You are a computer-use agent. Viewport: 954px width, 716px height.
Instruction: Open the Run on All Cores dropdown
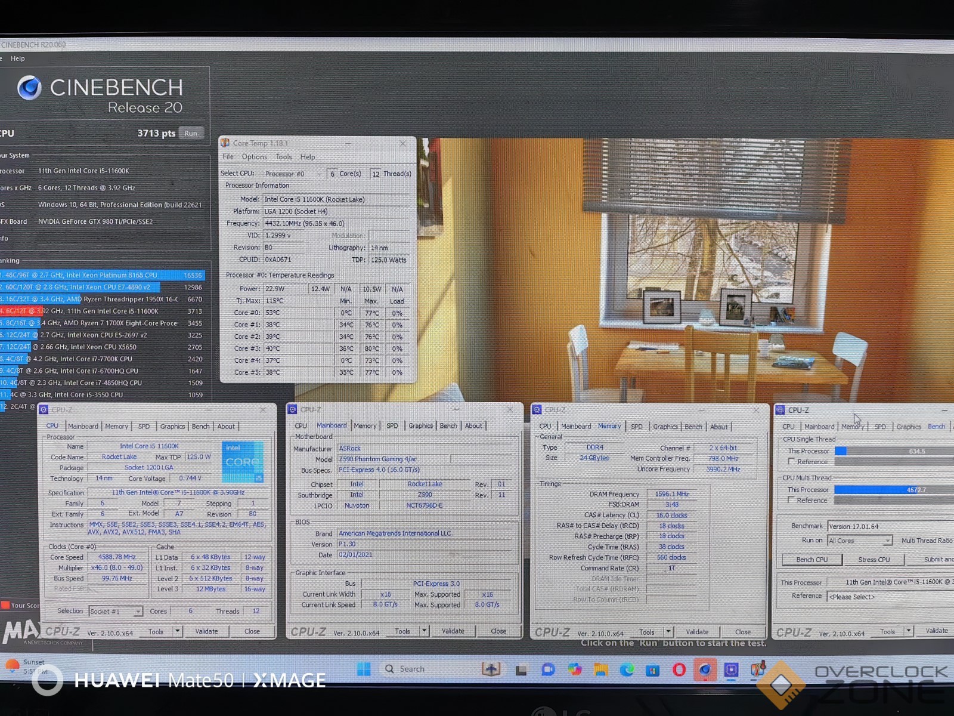point(859,541)
